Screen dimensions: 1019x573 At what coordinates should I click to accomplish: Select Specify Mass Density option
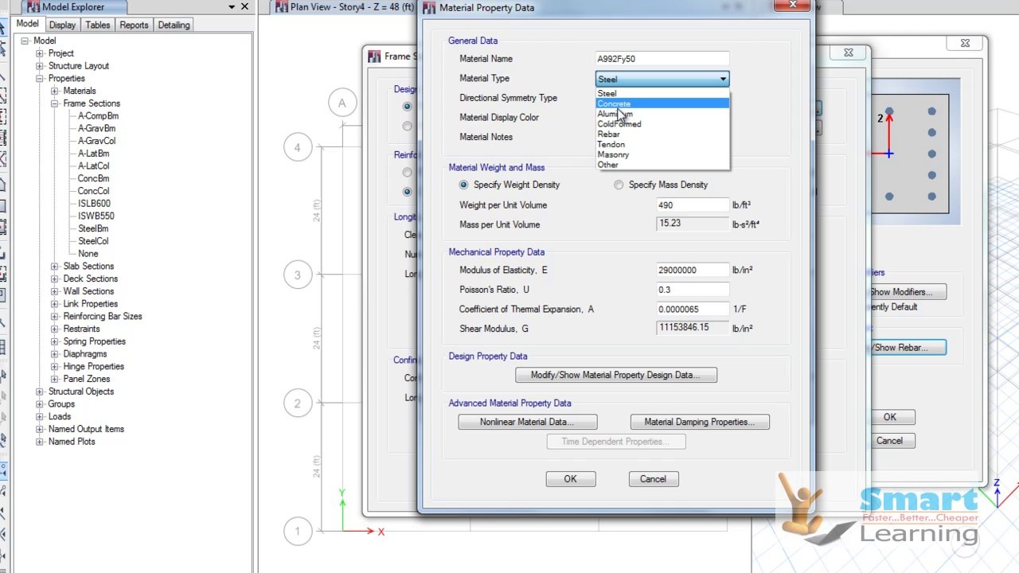point(619,185)
